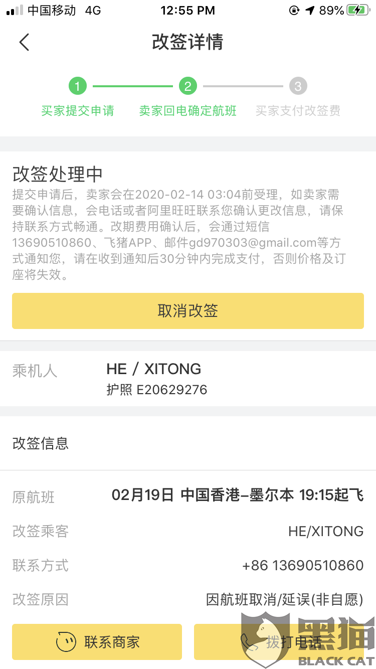This screenshot has height=669, width=376.
Task: Tap the passenger name HE / XITONG
Action: (154, 369)
